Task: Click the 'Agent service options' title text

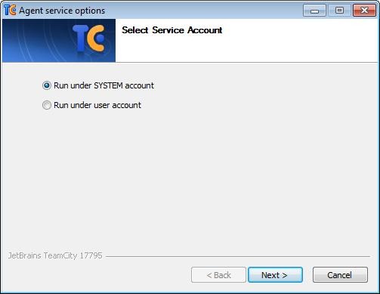Action: click(x=62, y=11)
